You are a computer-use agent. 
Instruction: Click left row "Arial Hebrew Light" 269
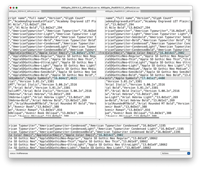(52, 97)
